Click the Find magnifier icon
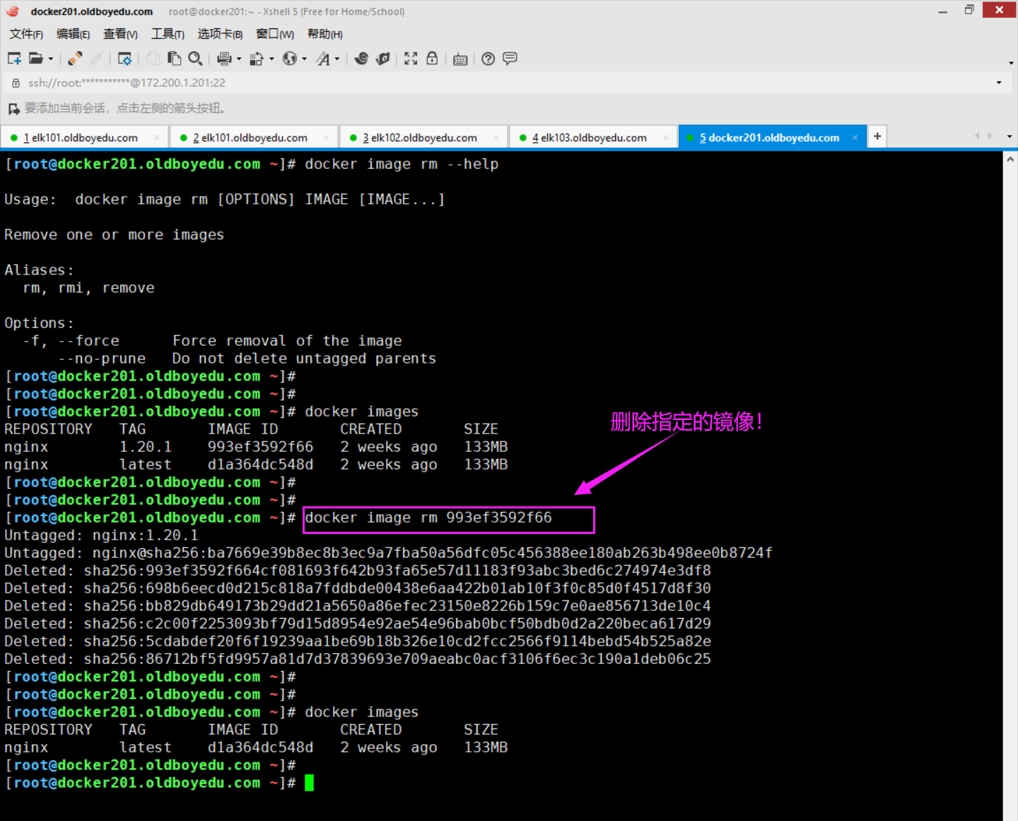 (196, 59)
